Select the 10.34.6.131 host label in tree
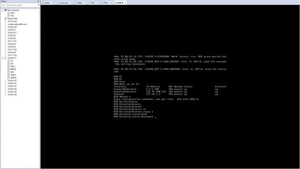The width and height of the screenshot is (300, 169). (12, 58)
